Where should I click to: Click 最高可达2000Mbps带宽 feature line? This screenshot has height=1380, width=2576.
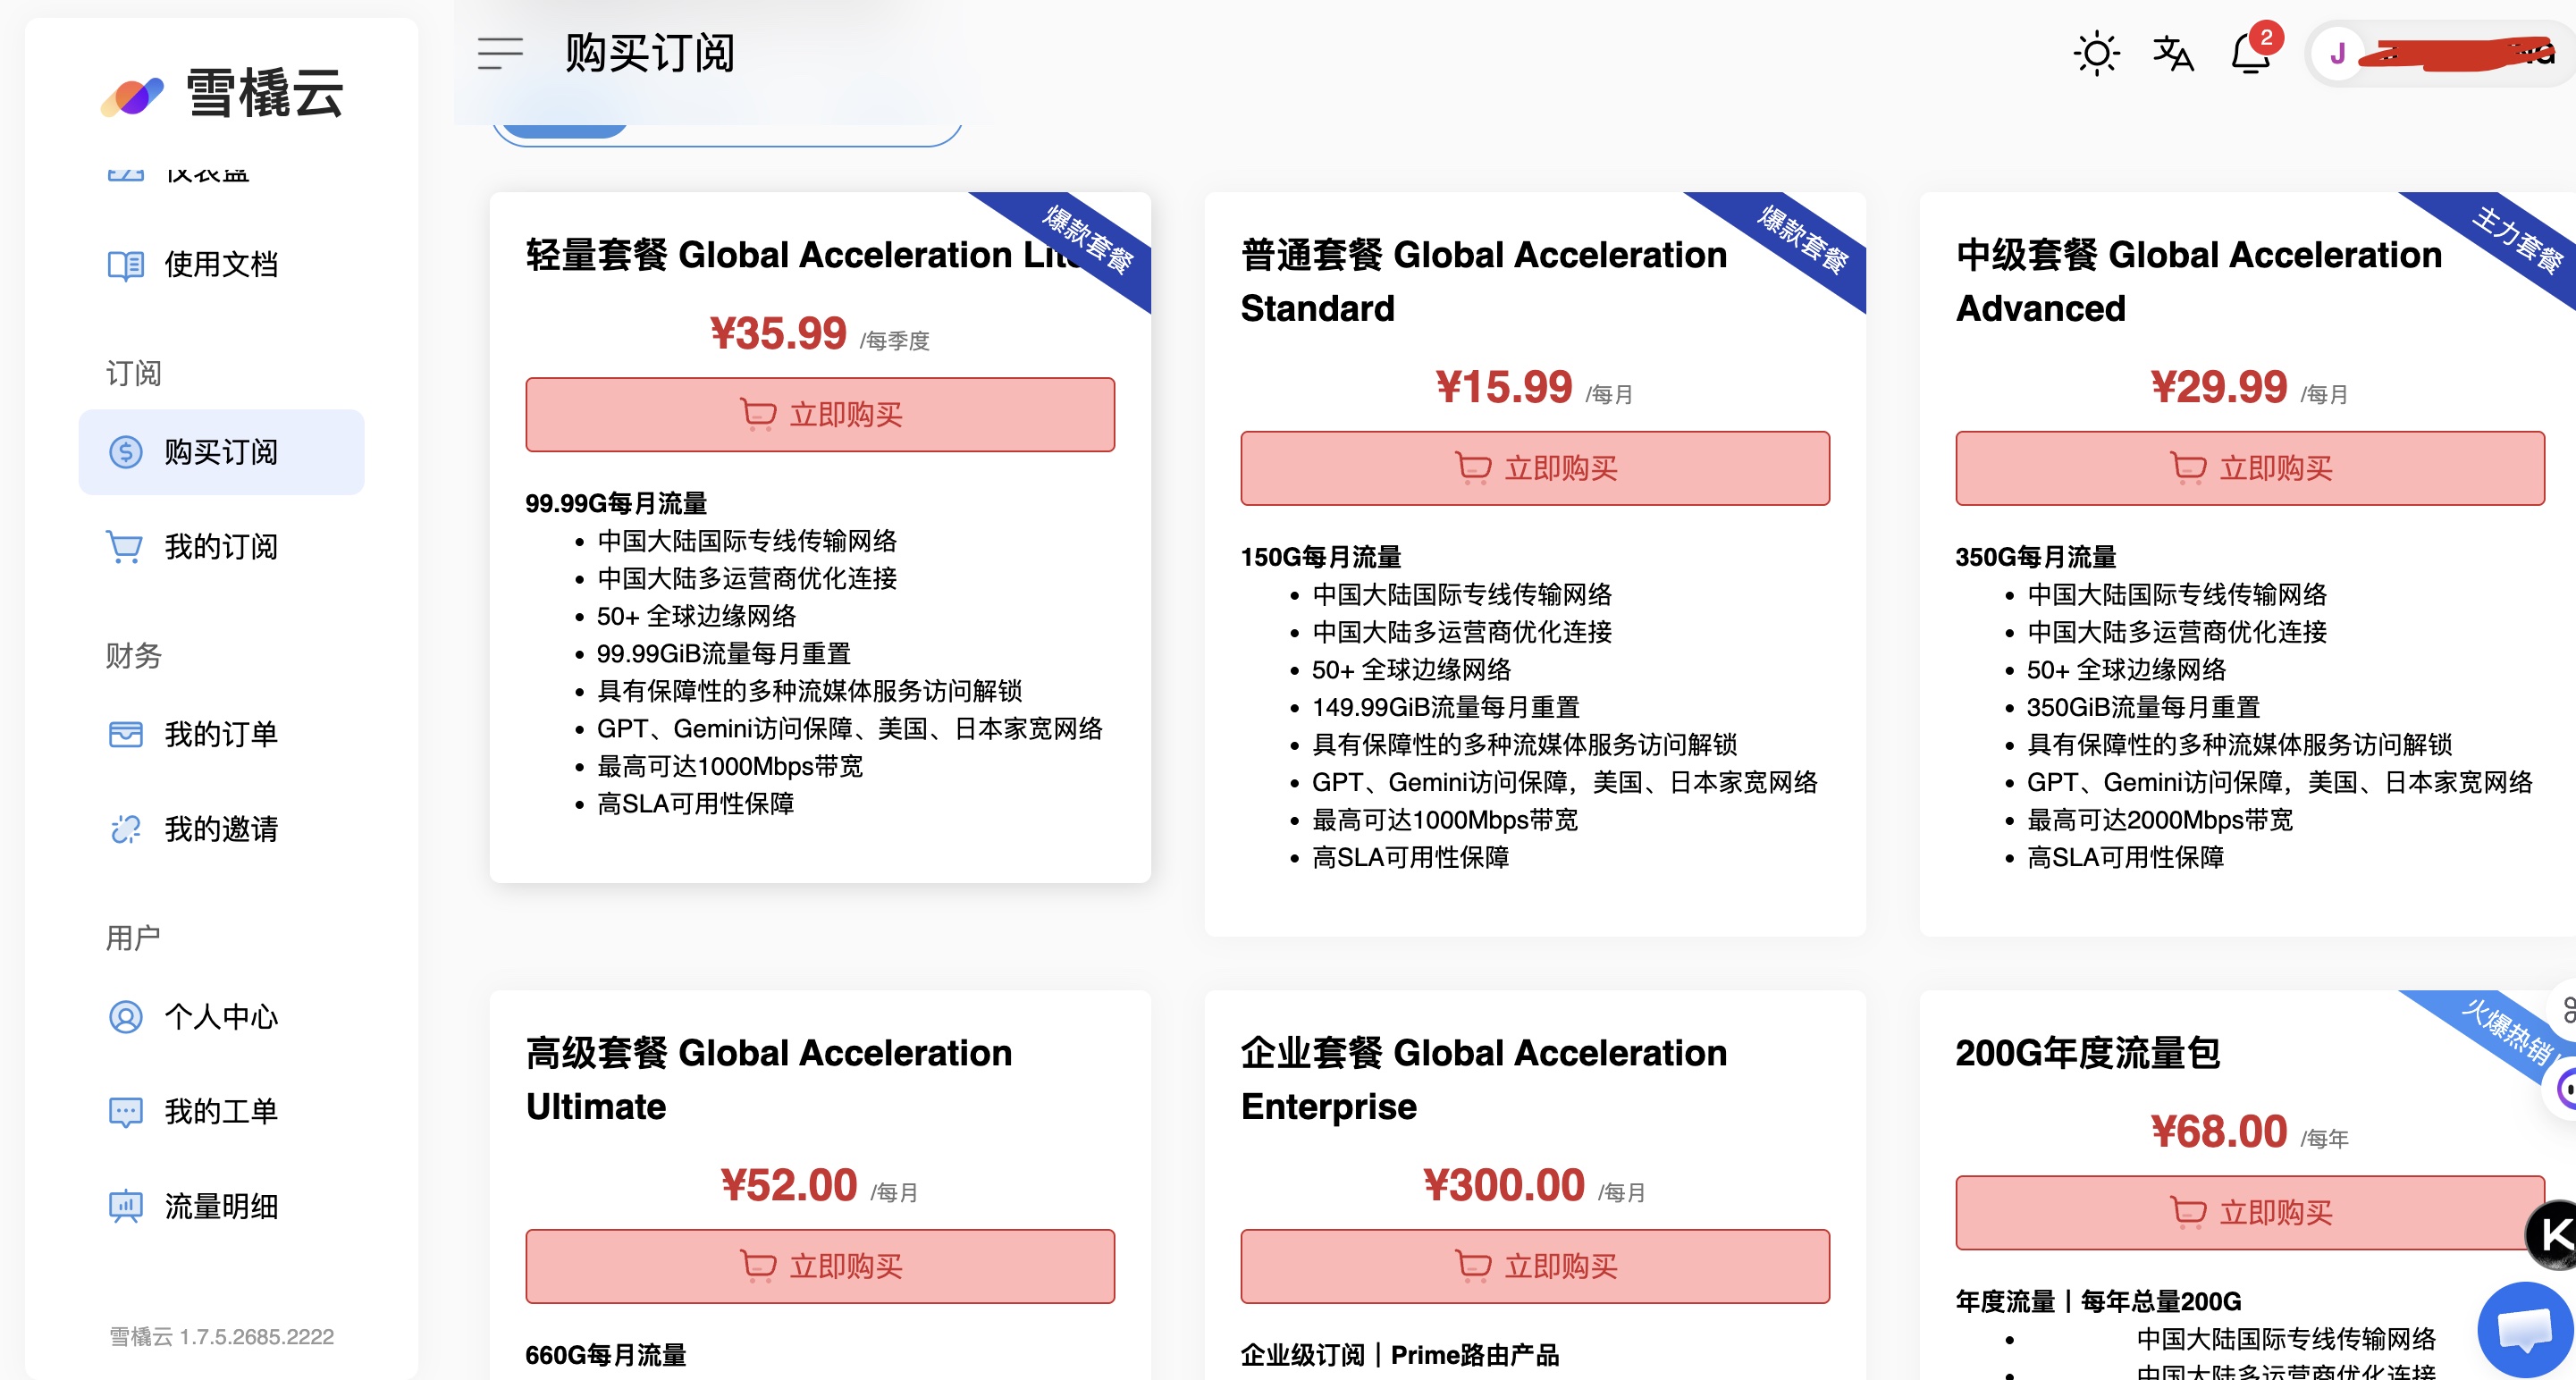coord(2160,820)
